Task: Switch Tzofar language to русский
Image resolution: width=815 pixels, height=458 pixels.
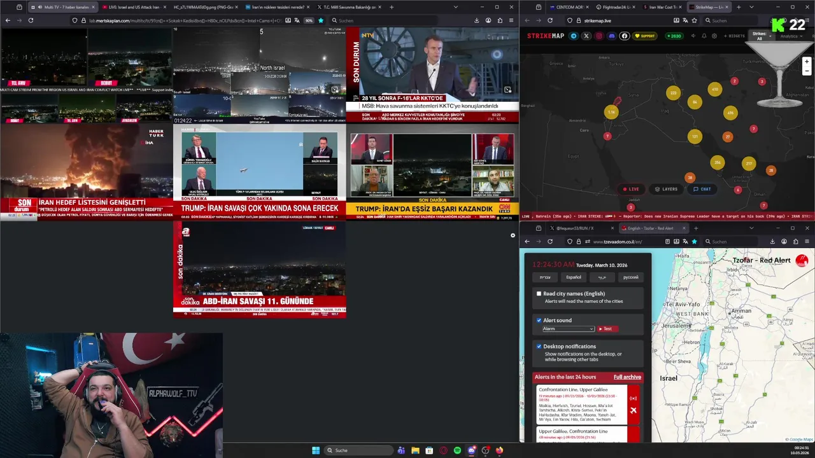Action: coord(630,277)
